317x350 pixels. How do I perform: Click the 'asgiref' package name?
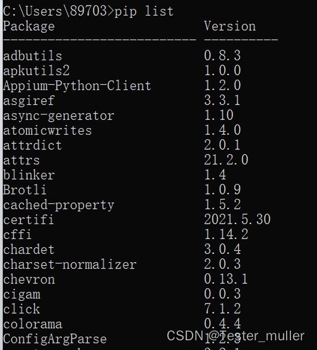point(29,100)
